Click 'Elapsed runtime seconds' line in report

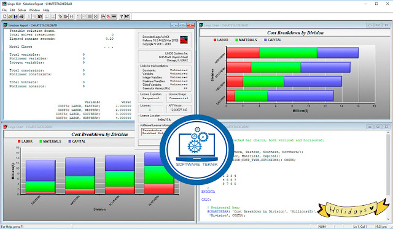[x=61, y=39]
